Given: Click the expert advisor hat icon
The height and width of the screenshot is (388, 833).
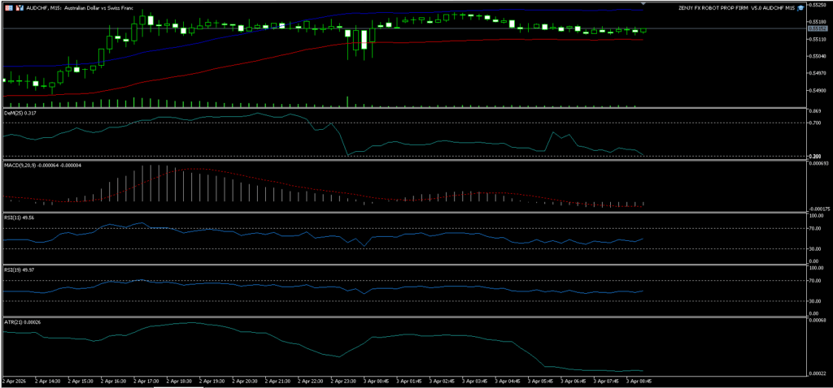Looking at the screenshot, I should tap(801, 6).
